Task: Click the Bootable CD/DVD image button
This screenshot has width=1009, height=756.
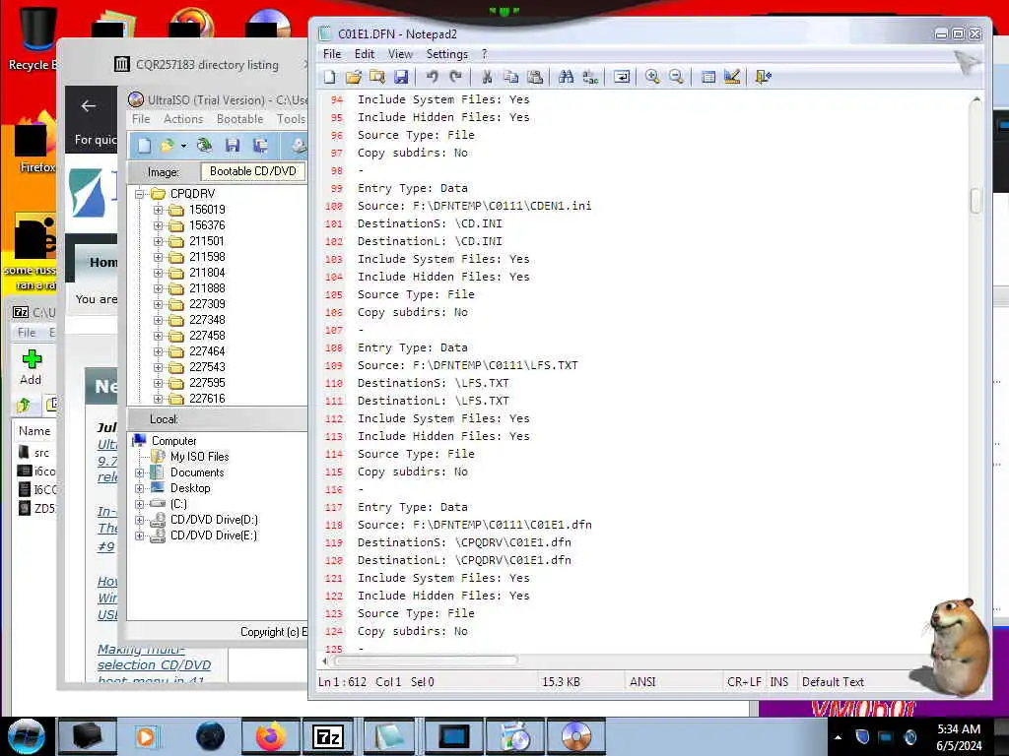Action: point(253,171)
